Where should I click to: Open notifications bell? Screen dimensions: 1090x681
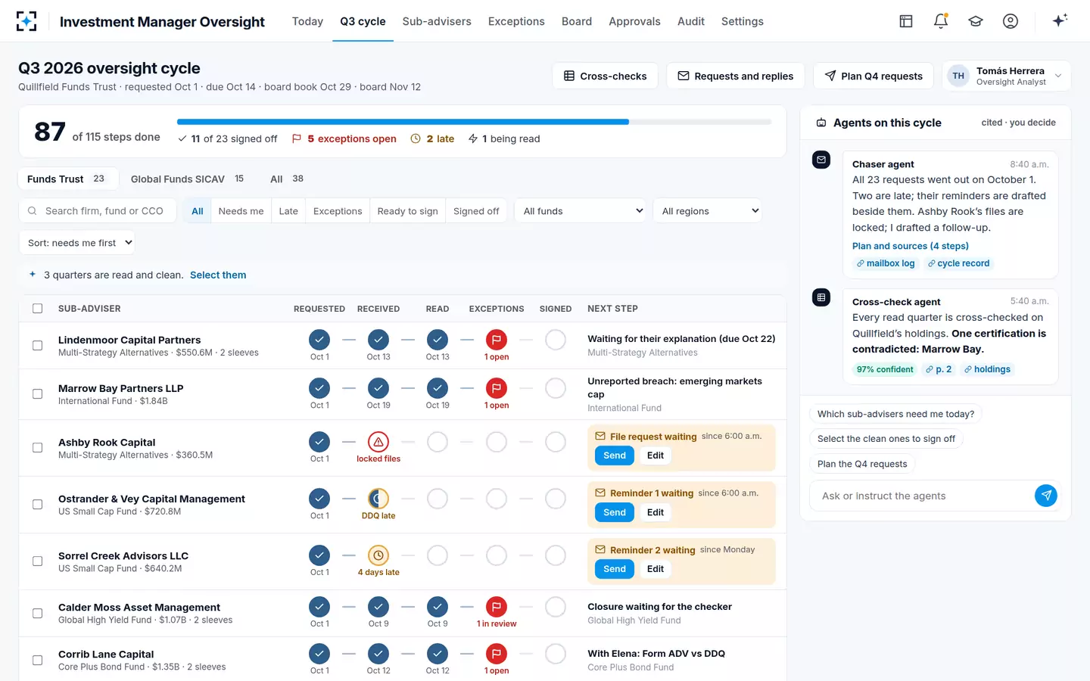coord(941,21)
